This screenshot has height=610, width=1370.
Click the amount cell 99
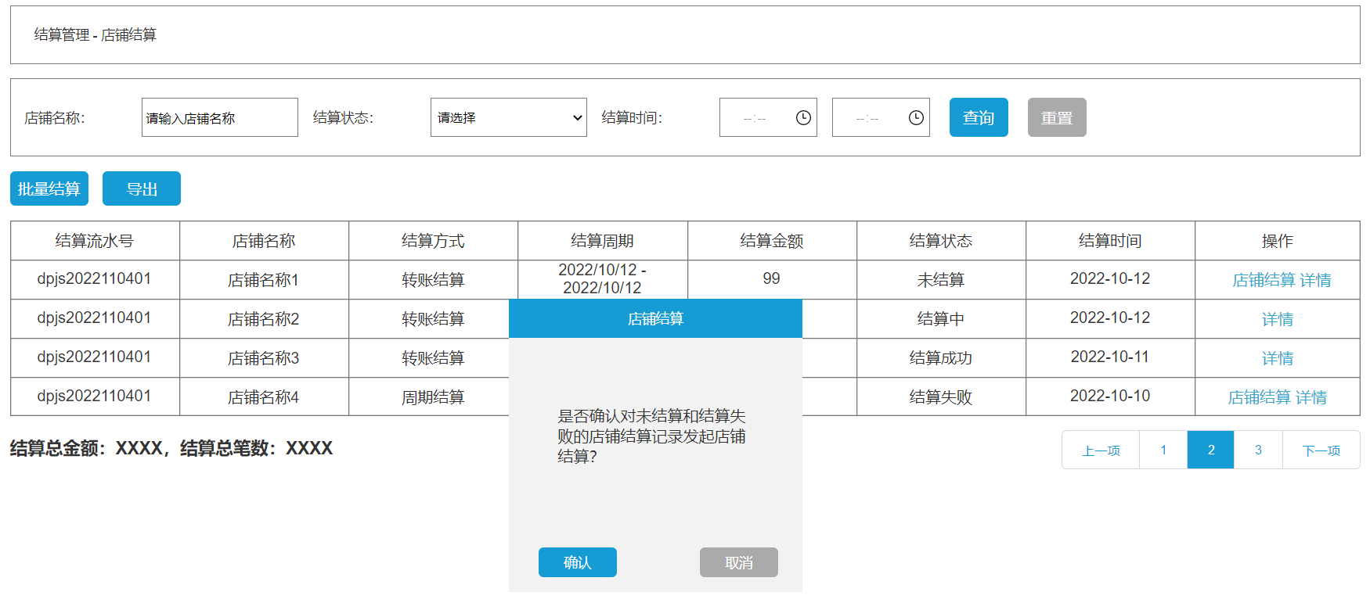[772, 279]
